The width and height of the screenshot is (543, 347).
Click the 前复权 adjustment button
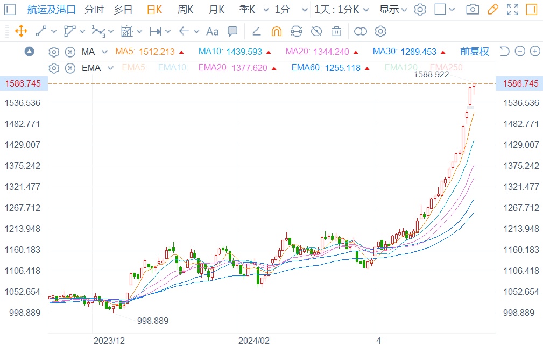click(x=474, y=52)
